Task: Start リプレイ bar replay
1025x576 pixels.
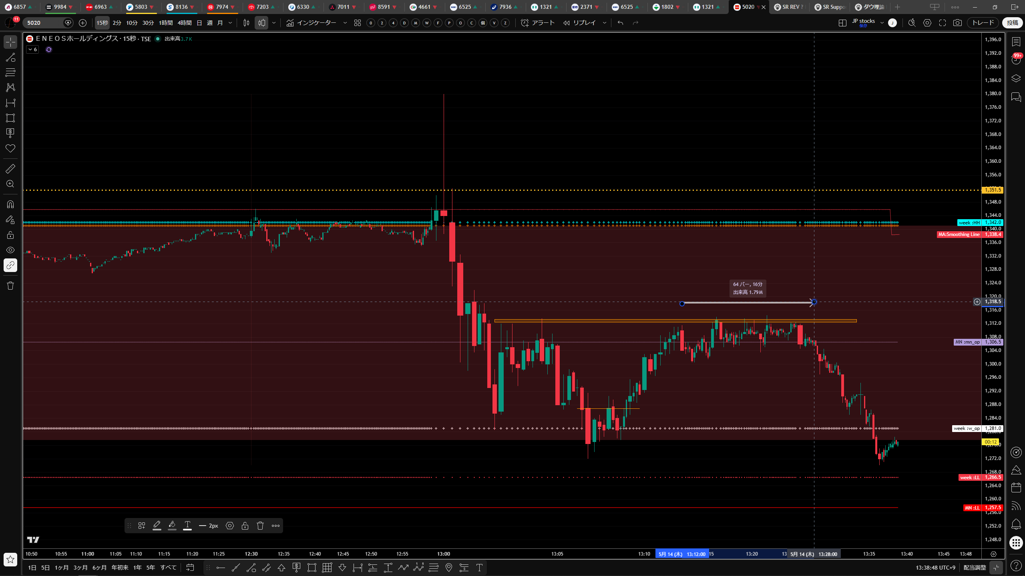Action: pos(579,23)
